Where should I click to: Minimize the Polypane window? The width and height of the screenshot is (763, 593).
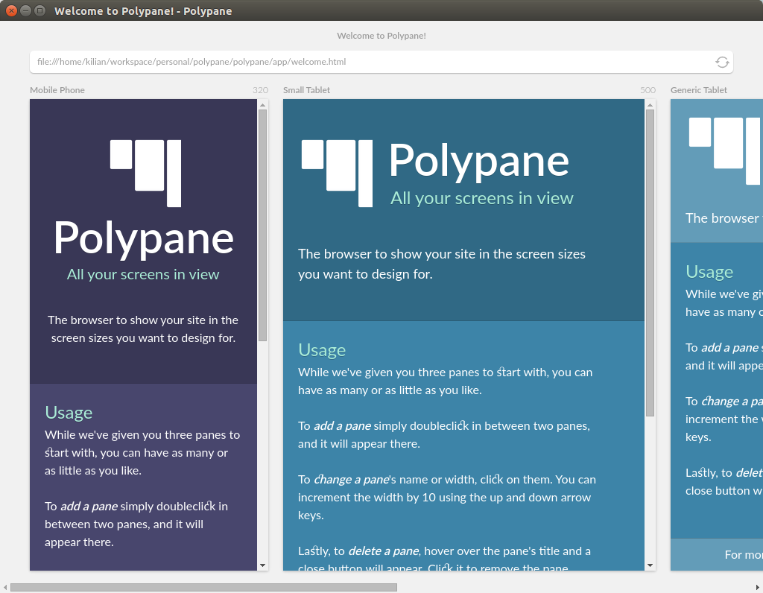point(26,10)
